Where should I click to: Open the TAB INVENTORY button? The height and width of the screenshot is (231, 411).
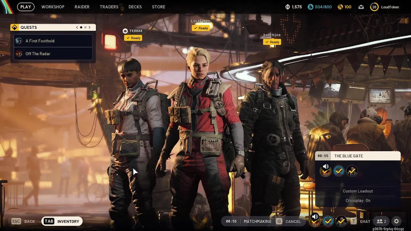62,221
